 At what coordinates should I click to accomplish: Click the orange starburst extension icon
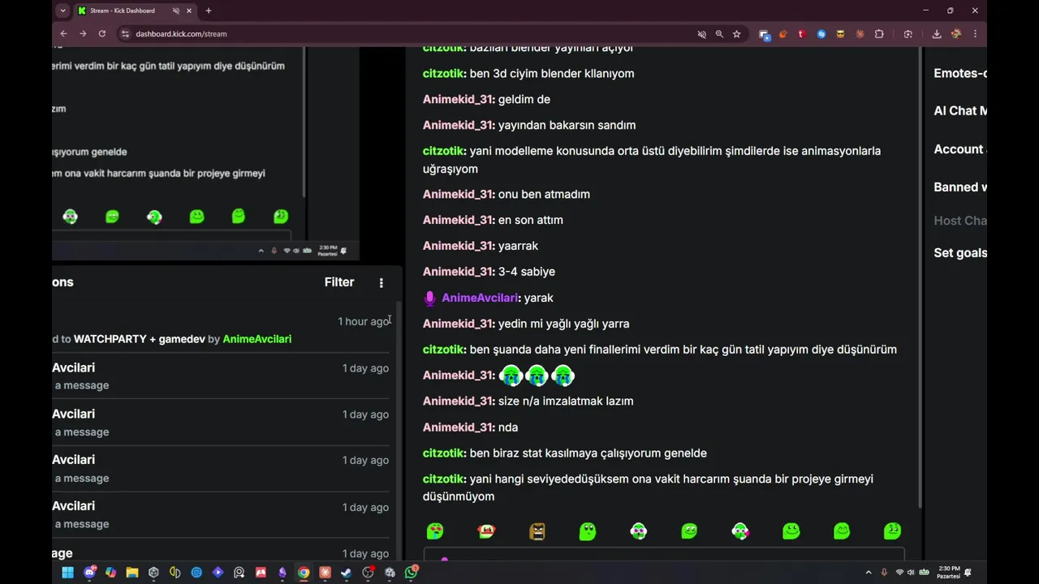860,34
